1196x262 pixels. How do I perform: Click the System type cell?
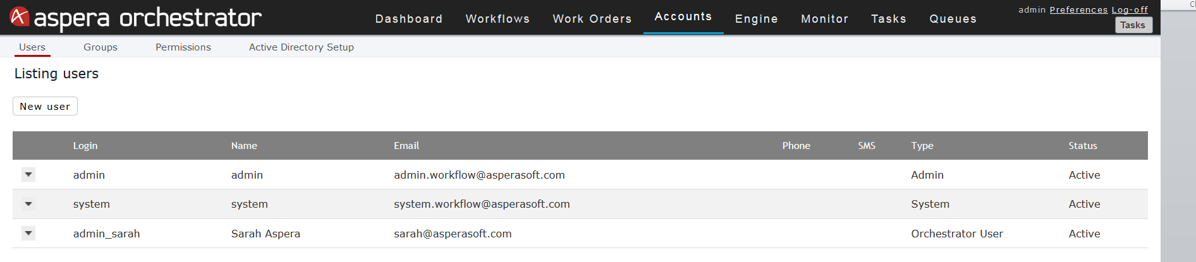[x=931, y=204]
